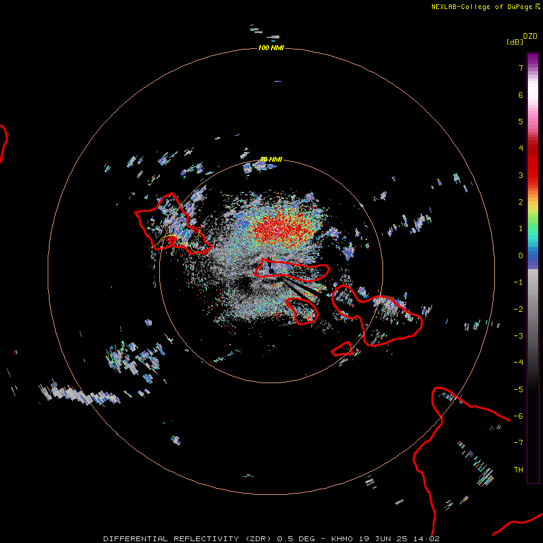
Task: Click the -6 value on the color scale
Action: pos(518,416)
